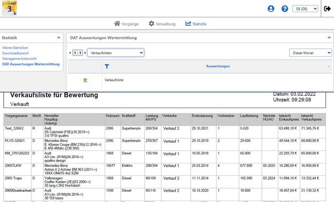Viewport: 334px width, 202px height.
Task: Collapse the DAT Auswertungen Wertermittlung panel
Action: tap(329, 38)
